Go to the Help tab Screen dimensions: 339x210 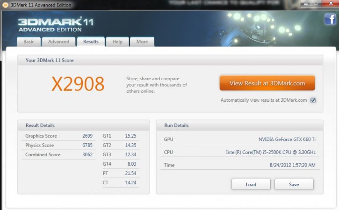click(117, 42)
